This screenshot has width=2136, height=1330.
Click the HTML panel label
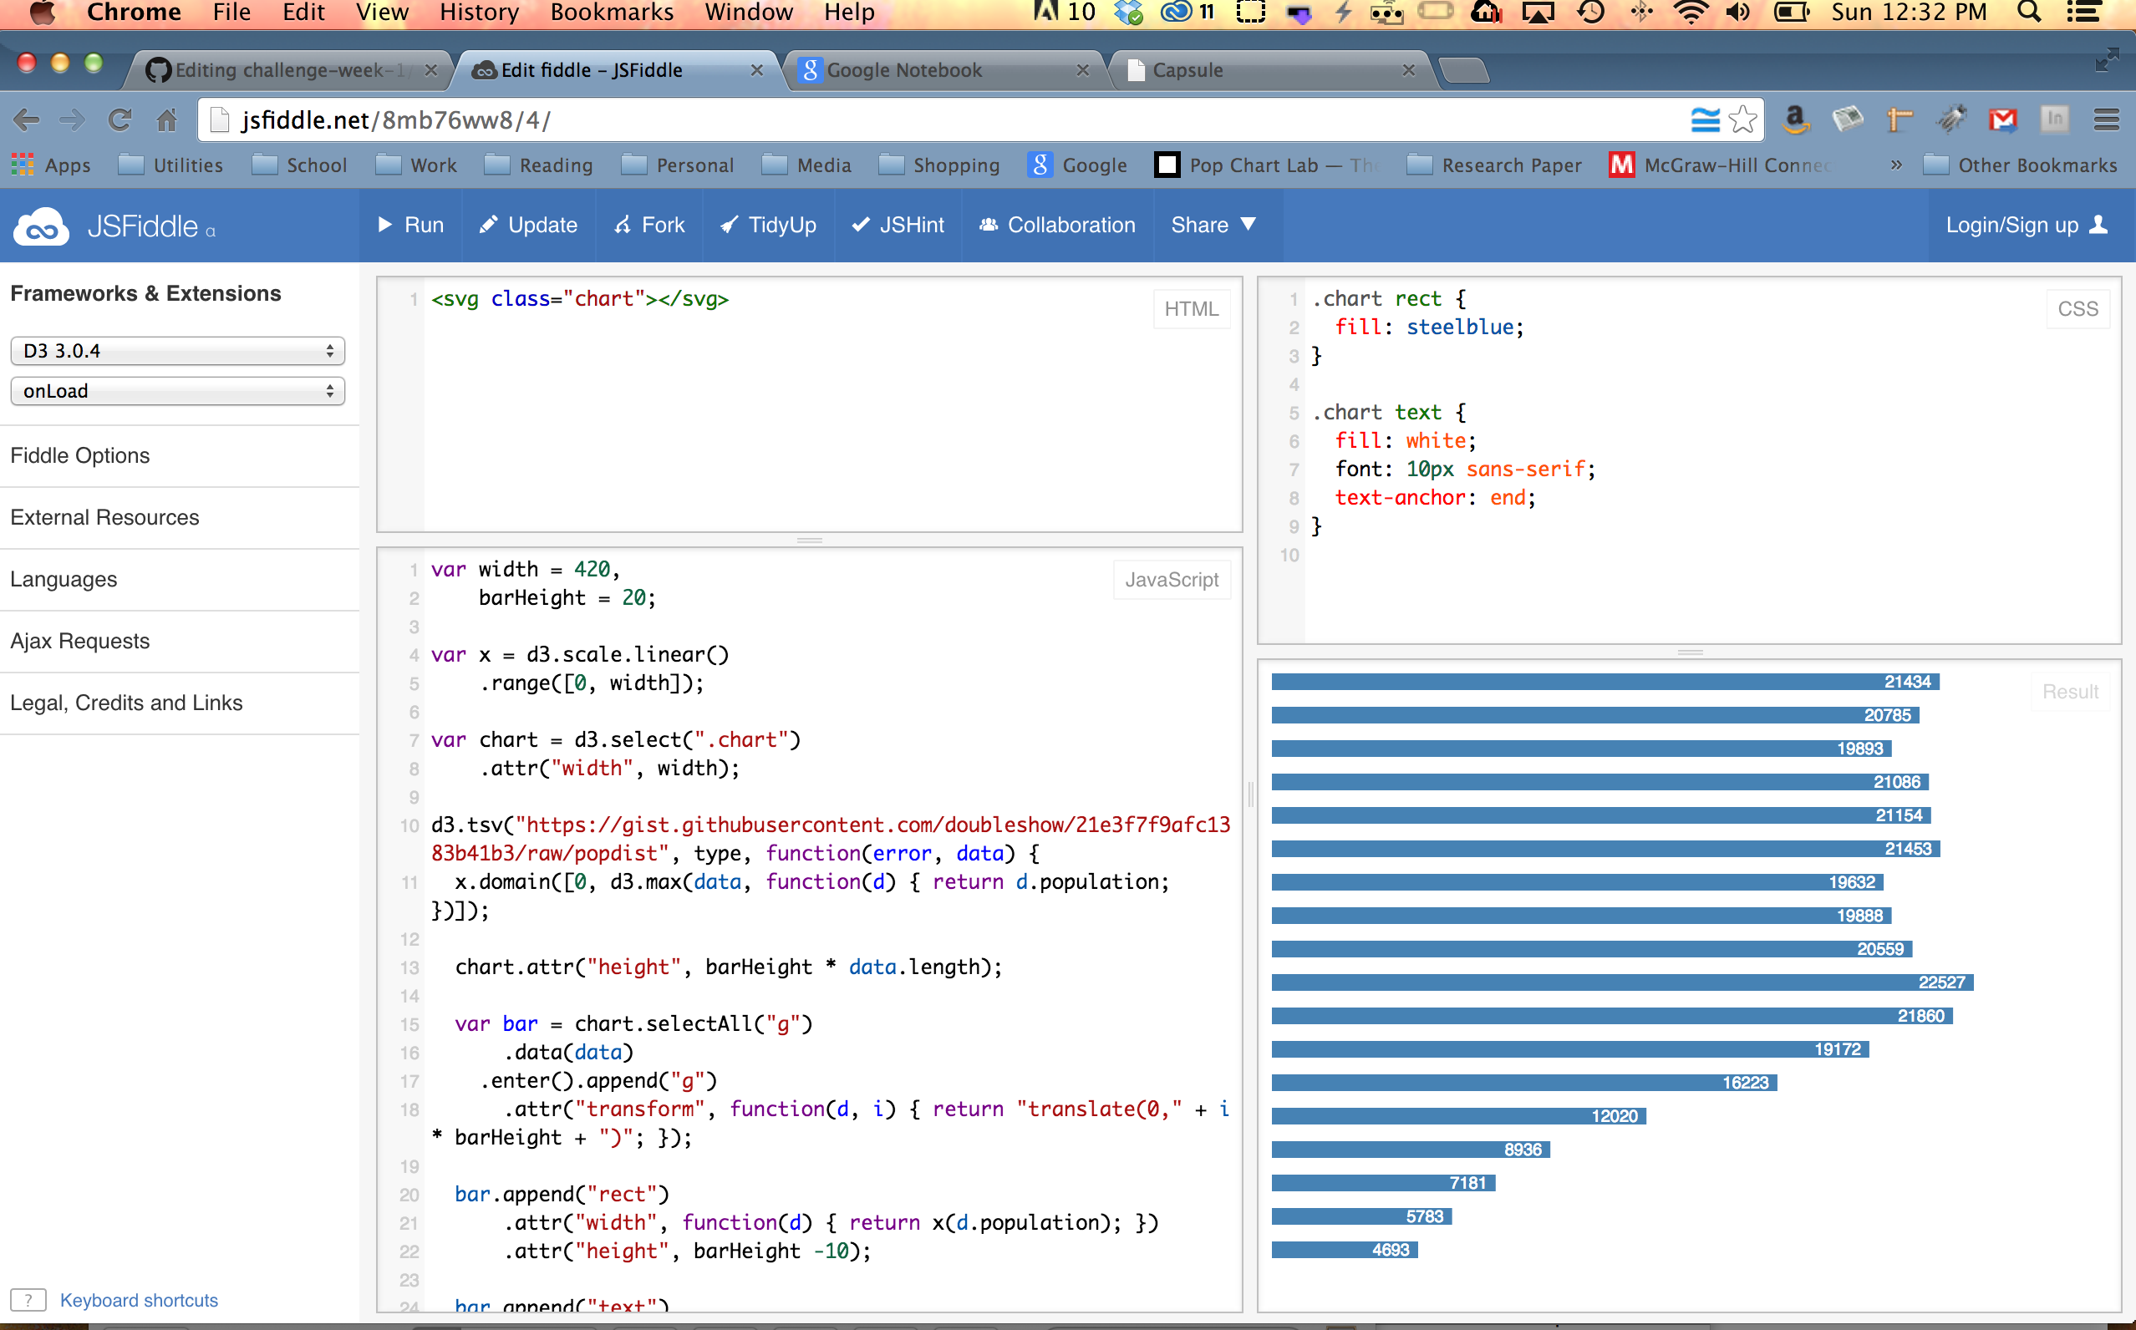coord(1191,309)
